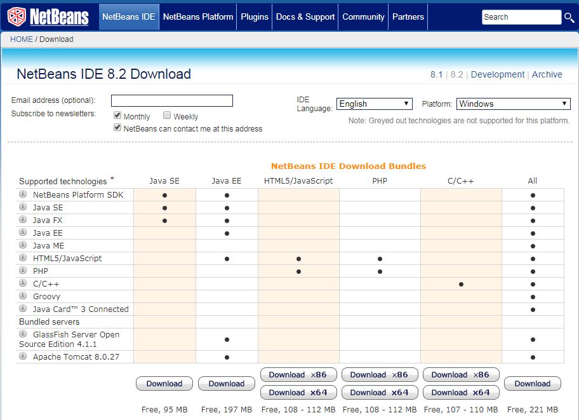Open info icon for Java SE row
Screen dimensions: 579x420
[23, 207]
